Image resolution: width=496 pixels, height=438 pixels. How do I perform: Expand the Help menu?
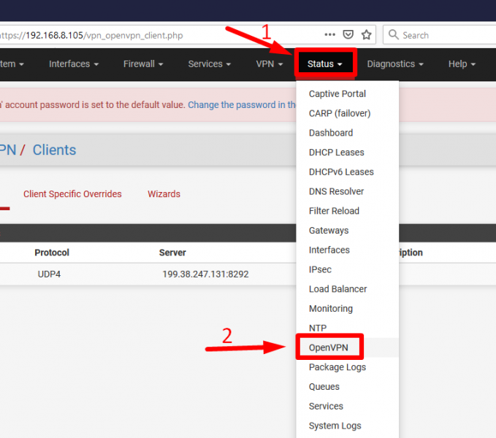click(462, 64)
